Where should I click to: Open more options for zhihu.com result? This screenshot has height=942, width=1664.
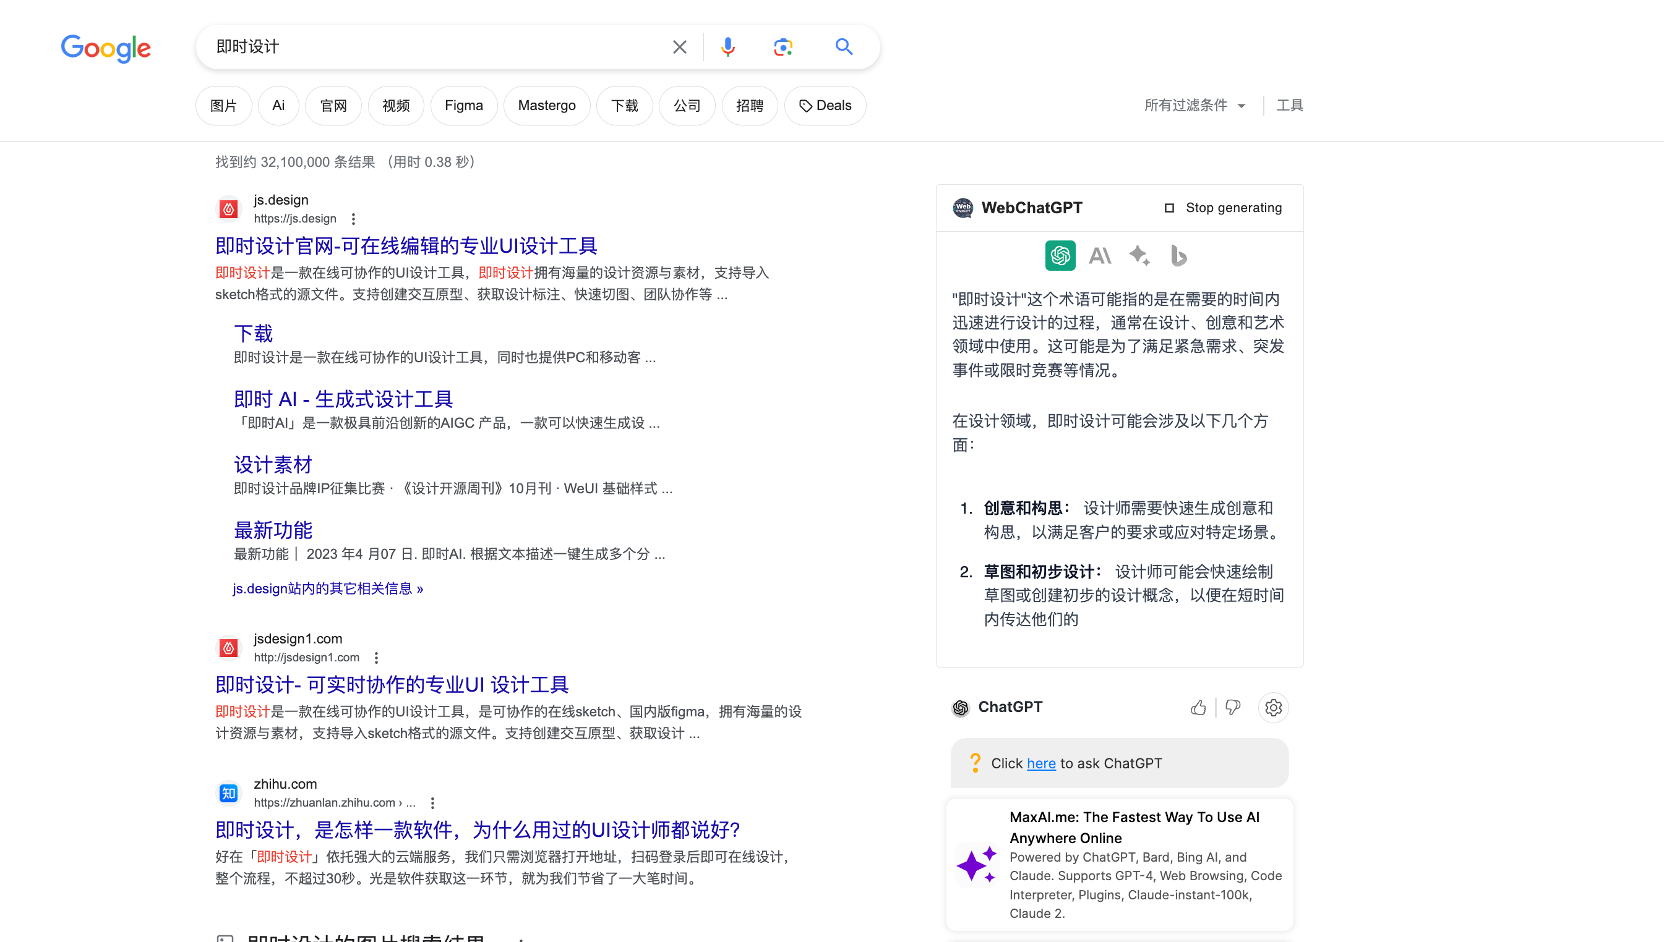point(432,803)
